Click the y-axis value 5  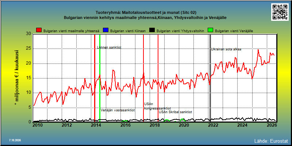coord(30,107)
